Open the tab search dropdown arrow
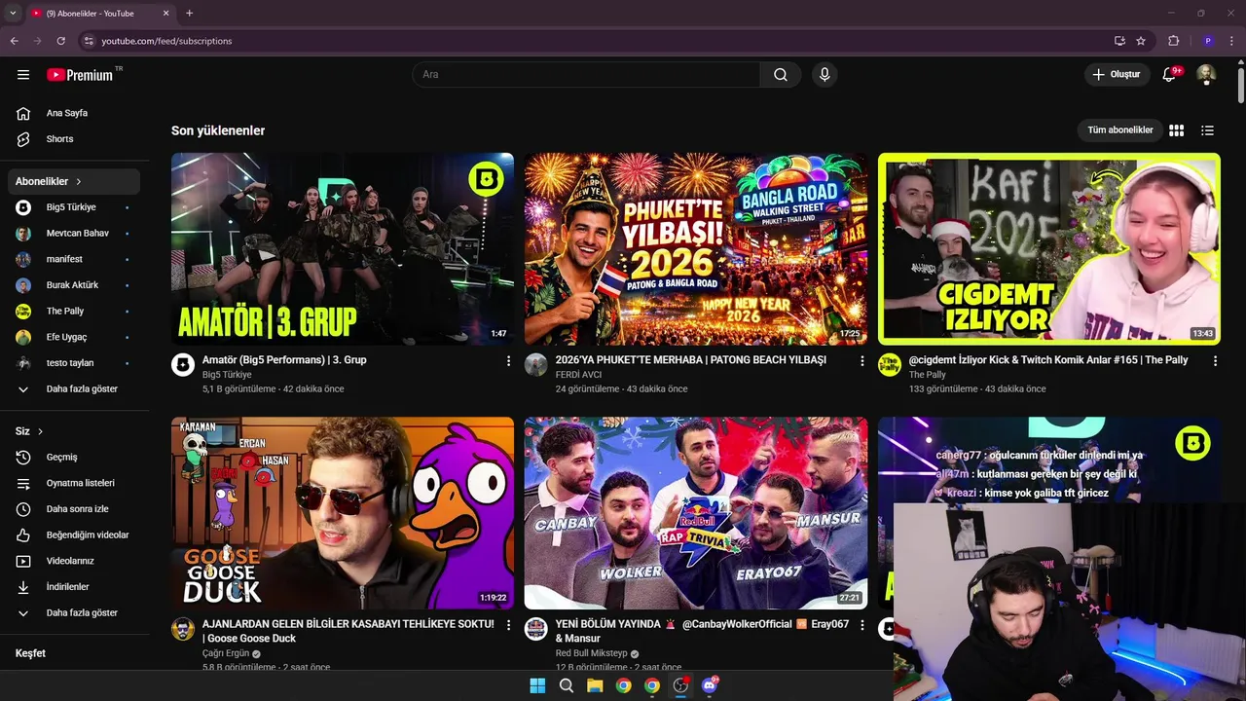Viewport: 1246px width, 701px height. pyautogui.click(x=13, y=14)
